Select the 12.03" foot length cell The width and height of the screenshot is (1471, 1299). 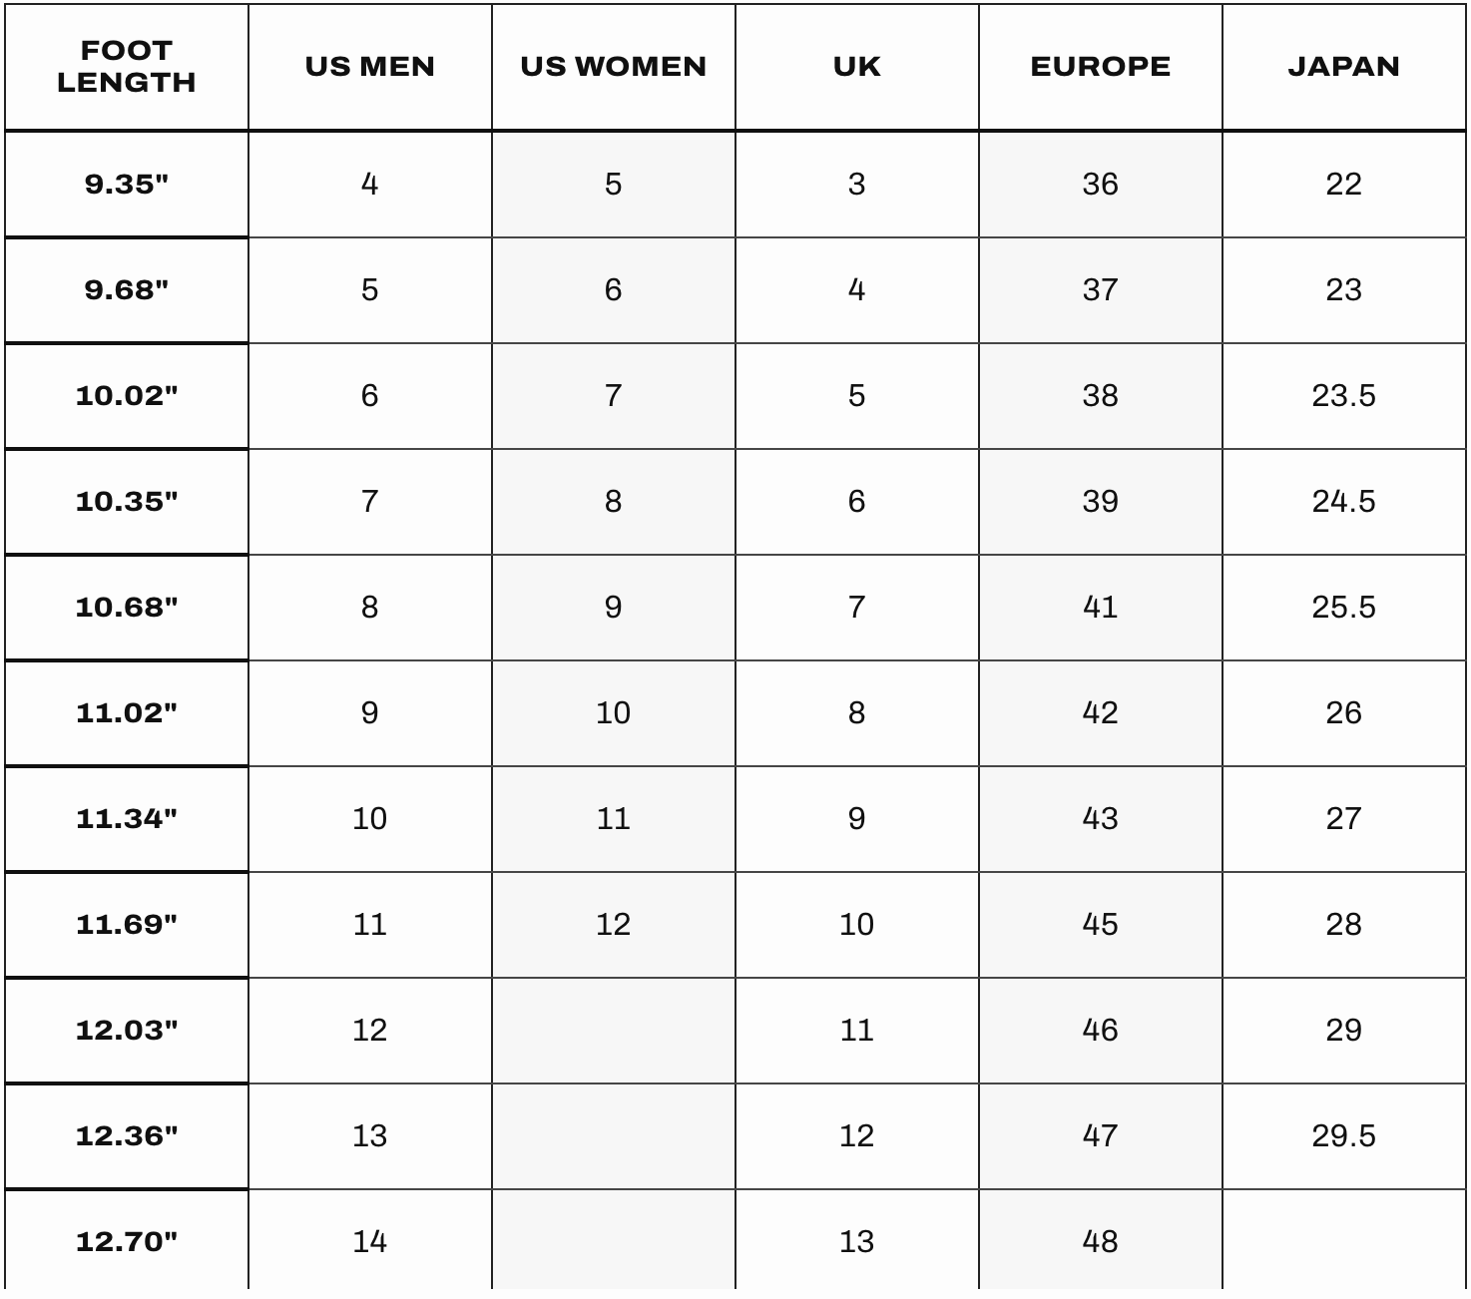pyautogui.click(x=127, y=1031)
